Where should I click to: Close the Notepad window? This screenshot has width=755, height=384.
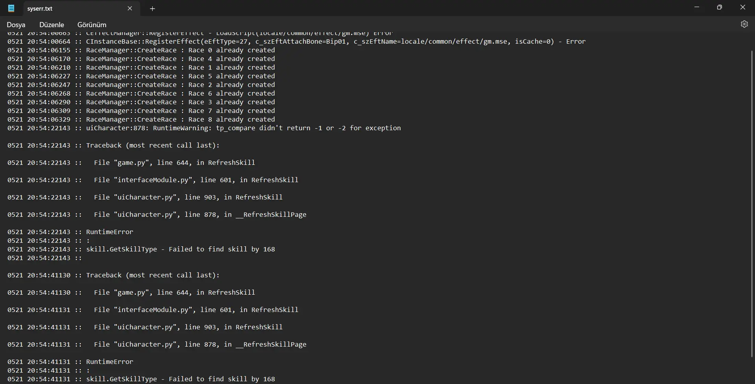pyautogui.click(x=742, y=7)
